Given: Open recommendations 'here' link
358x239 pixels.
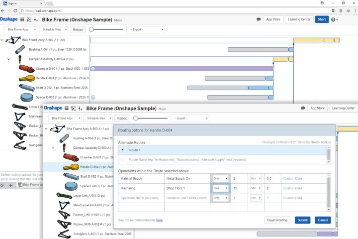Looking at the screenshot, I should tap(160, 220).
